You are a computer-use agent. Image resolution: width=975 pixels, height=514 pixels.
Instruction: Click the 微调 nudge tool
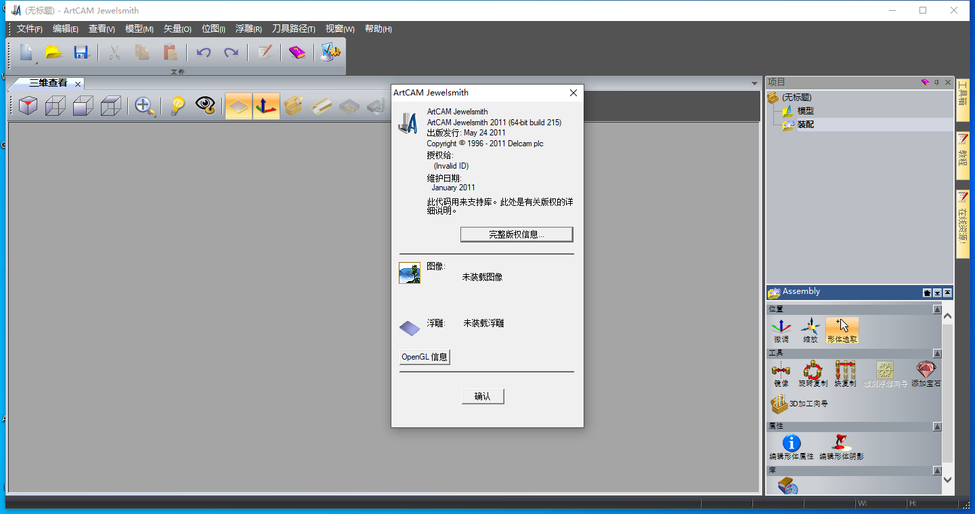click(781, 330)
